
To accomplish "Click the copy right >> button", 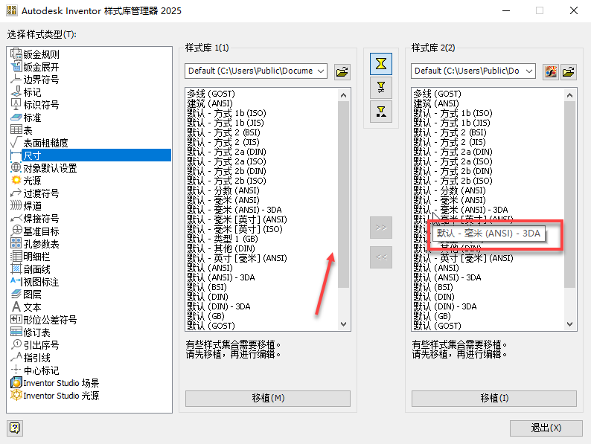I will pyautogui.click(x=381, y=228).
